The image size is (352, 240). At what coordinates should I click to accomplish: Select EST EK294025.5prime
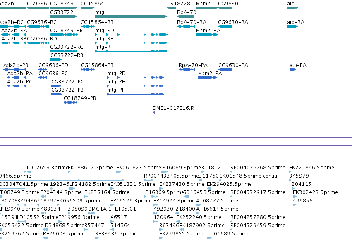[208, 188]
